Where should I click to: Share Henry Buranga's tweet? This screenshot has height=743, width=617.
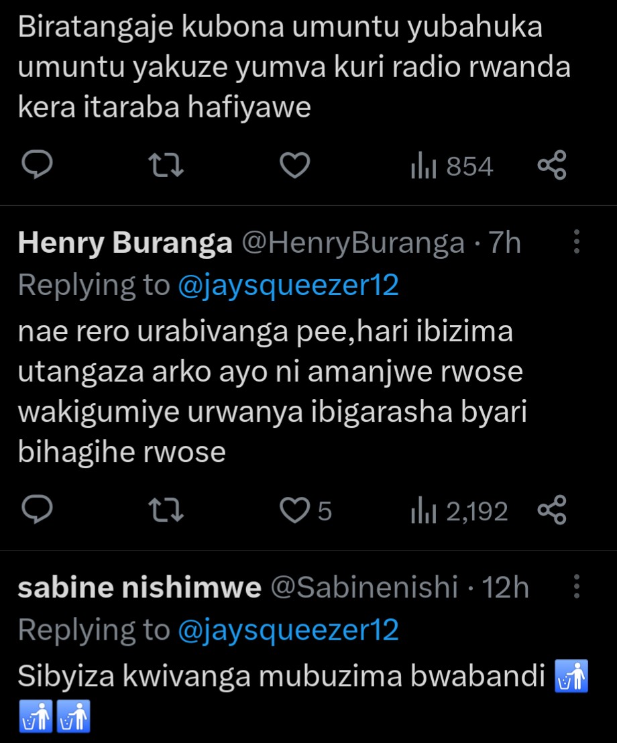tap(552, 512)
